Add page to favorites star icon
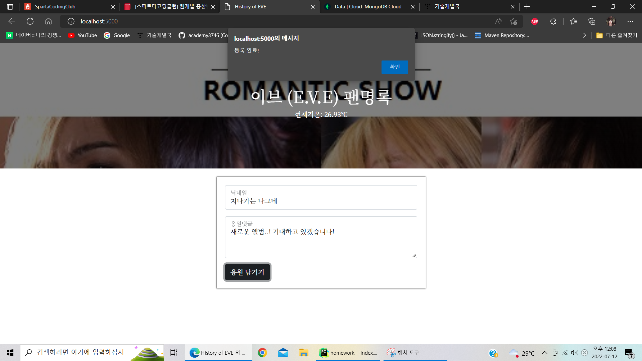This screenshot has height=361, width=642. [x=513, y=21]
